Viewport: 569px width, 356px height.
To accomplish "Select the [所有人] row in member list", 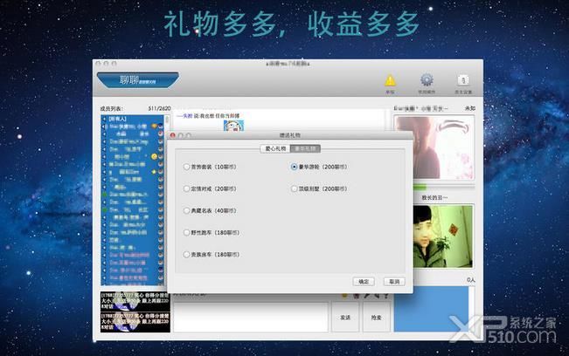I will coord(132,119).
